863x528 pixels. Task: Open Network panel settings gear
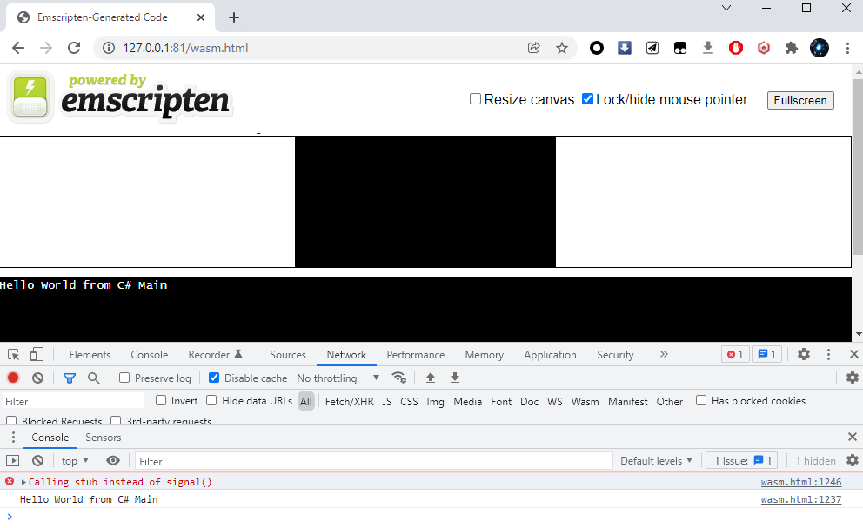(x=853, y=378)
